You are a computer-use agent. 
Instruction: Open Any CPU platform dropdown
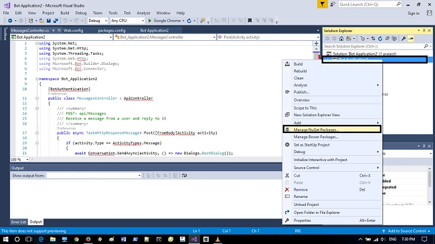coord(128,21)
